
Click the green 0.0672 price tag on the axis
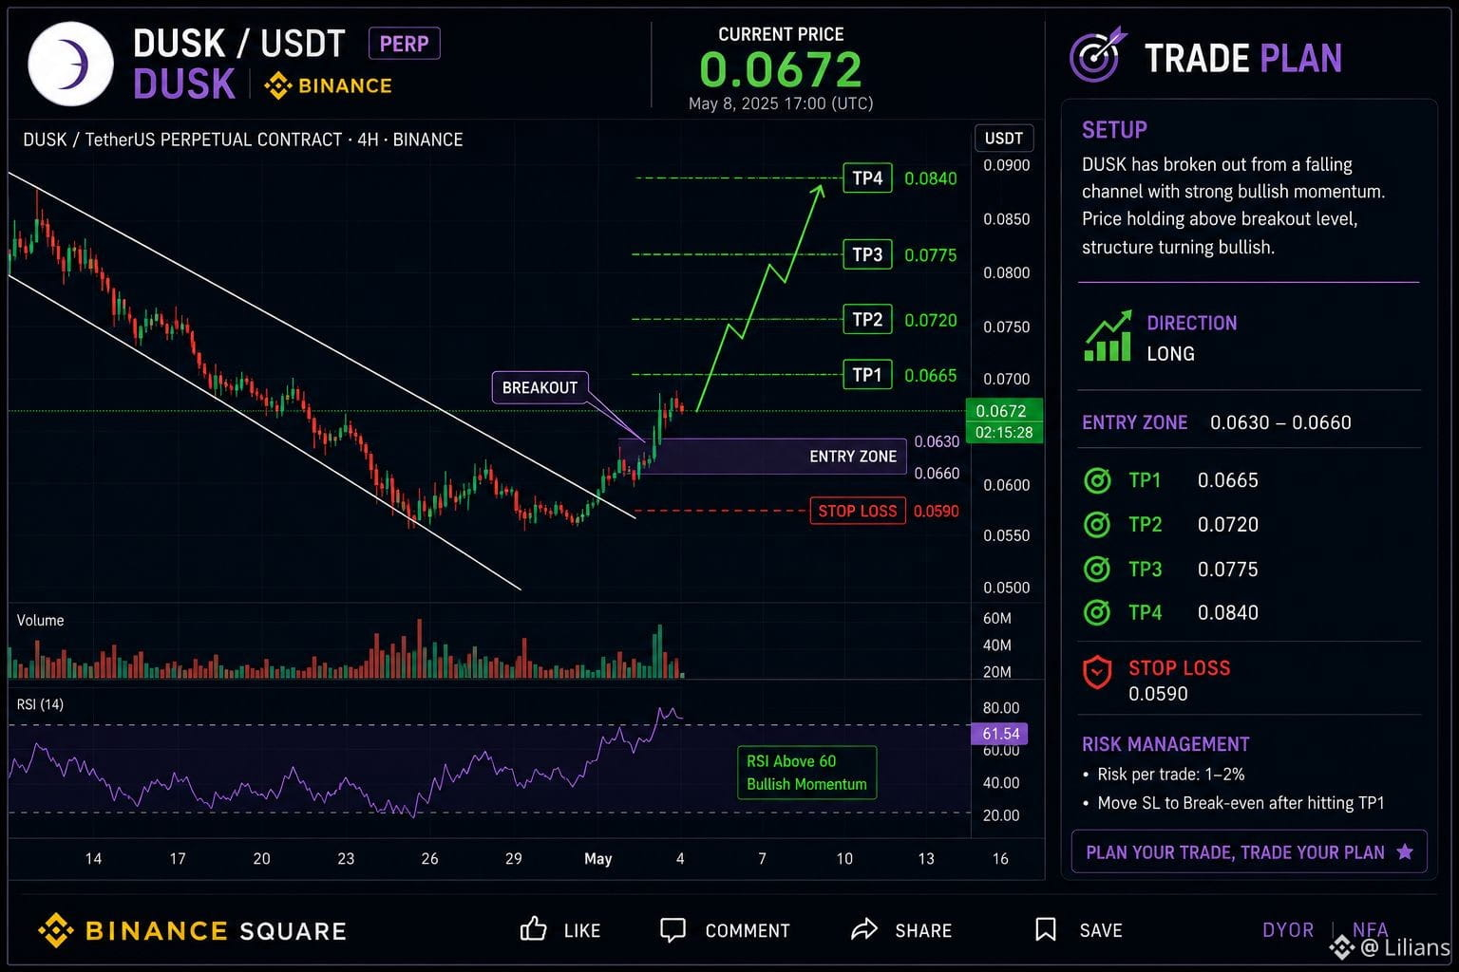click(x=1003, y=411)
